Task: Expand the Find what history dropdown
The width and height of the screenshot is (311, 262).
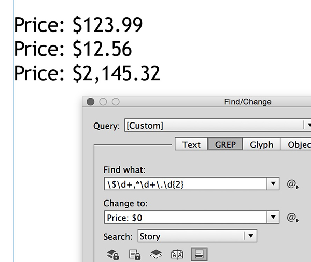Action: pyautogui.click(x=273, y=183)
